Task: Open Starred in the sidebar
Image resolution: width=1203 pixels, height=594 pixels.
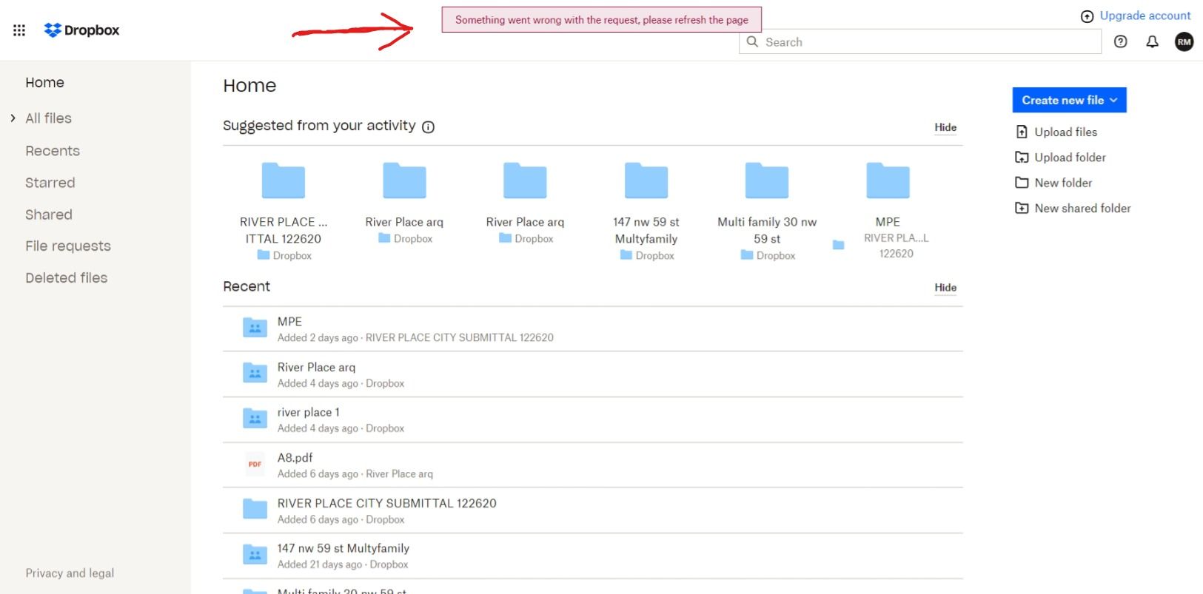Action: 50,183
